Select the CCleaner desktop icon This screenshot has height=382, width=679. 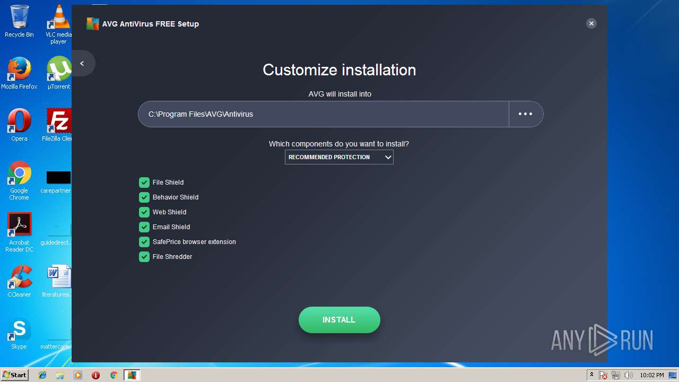coord(19,281)
